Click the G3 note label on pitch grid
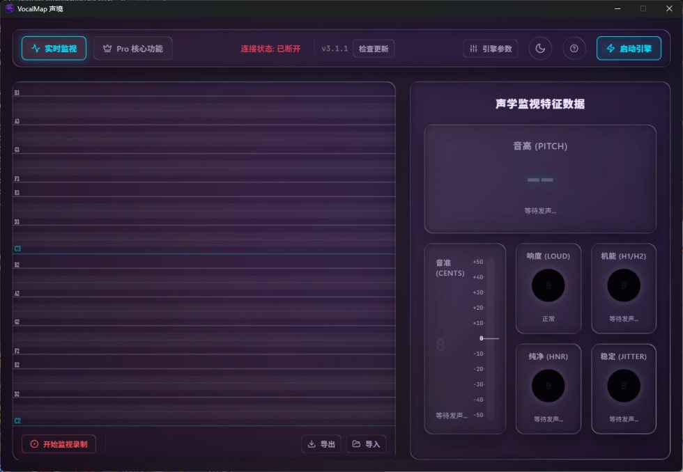Screen dimensions: 683x472 [x=17, y=150]
